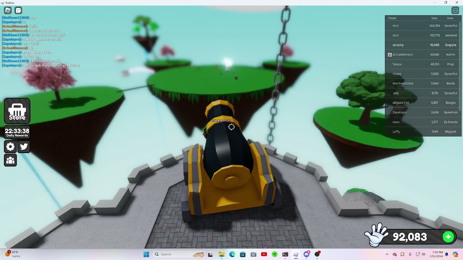Select the ActualMenace player name

(x=403, y=55)
